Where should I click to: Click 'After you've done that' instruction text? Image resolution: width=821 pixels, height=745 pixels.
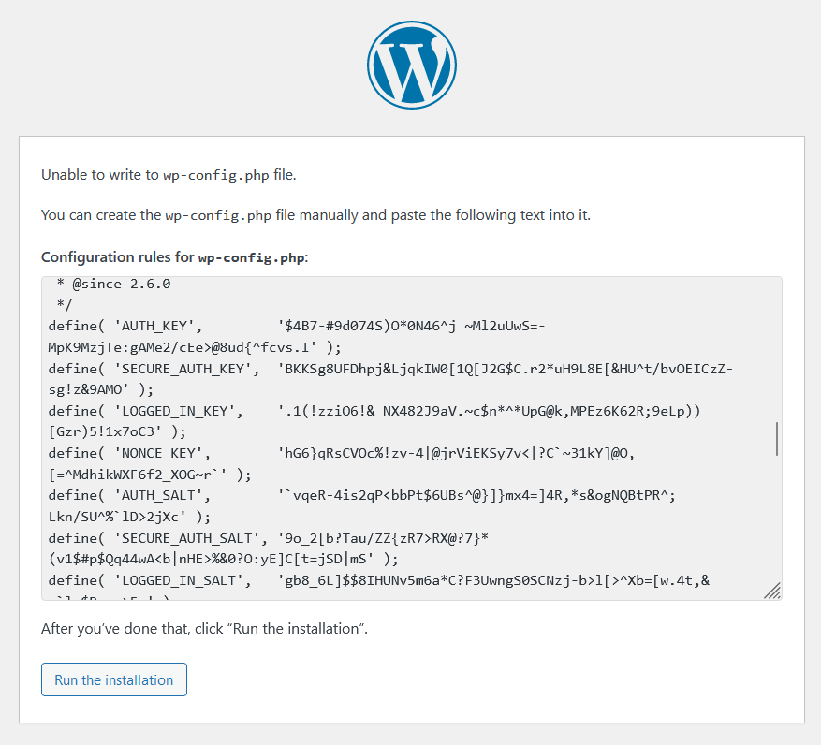[204, 628]
